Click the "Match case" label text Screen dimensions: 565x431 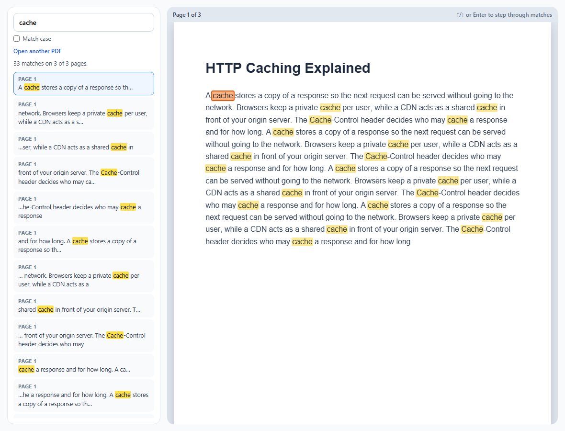click(37, 39)
